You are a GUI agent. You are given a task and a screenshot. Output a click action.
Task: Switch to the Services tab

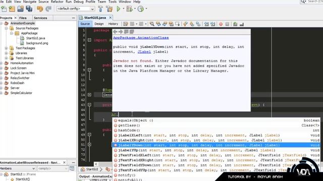point(40,18)
